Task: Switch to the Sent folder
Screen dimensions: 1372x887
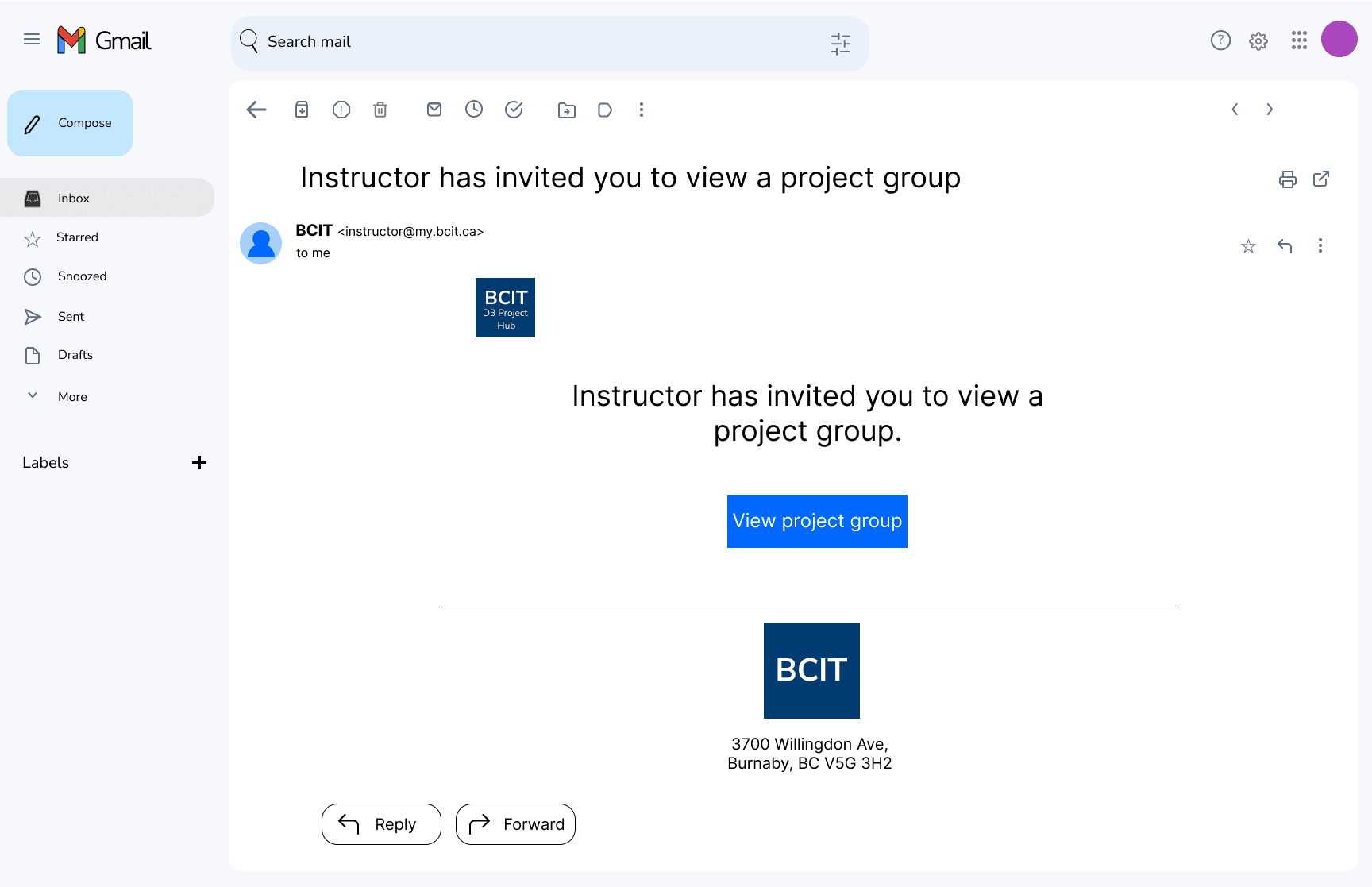Action: [69, 316]
